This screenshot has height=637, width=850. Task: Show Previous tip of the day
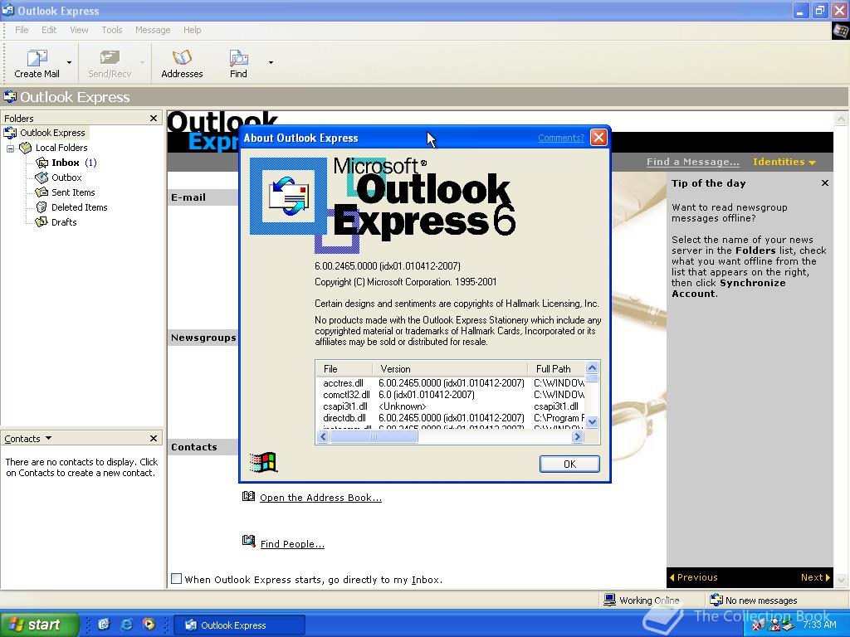(x=693, y=577)
